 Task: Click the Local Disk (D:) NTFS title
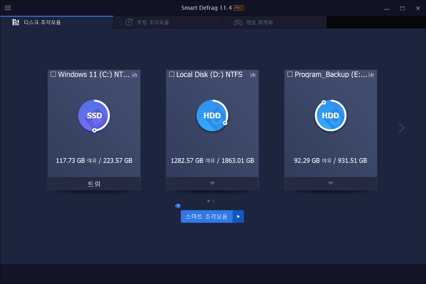pos(209,74)
